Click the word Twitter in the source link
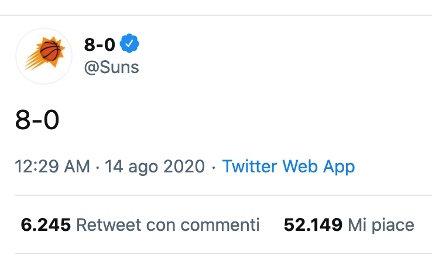This screenshot has width=432, height=270. pyautogui.click(x=249, y=167)
